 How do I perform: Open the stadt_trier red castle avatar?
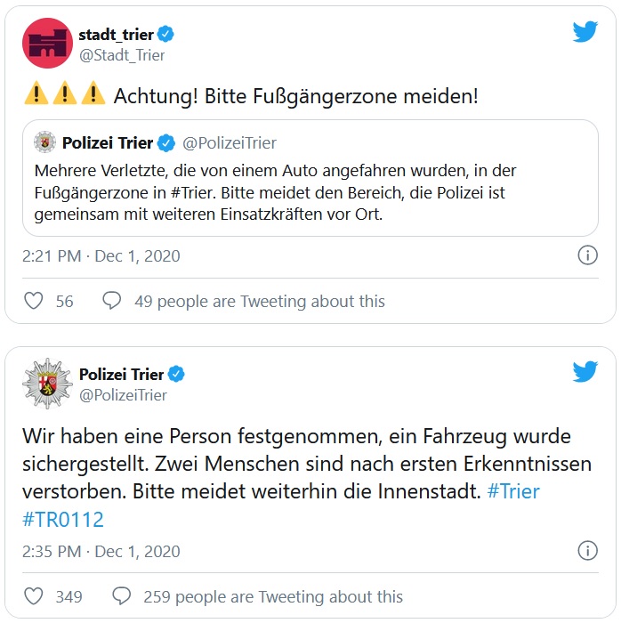[x=48, y=43]
